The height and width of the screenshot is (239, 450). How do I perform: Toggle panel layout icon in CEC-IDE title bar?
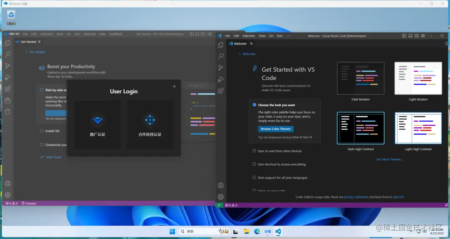pyautogui.click(x=197, y=34)
